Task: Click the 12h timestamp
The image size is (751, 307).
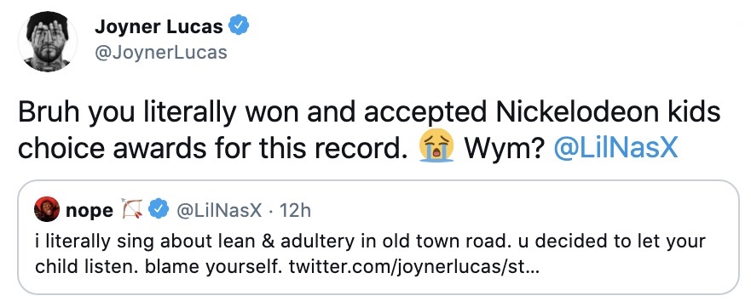Action: coord(295,210)
